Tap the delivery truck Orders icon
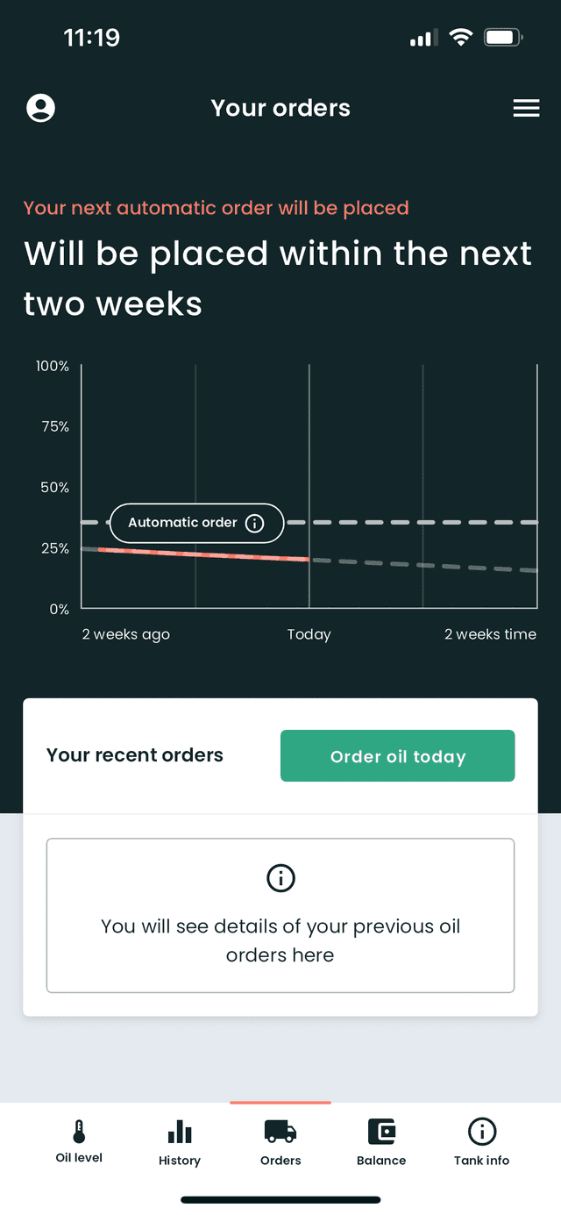Viewport: 561px width, 1215px height. [x=280, y=1132]
